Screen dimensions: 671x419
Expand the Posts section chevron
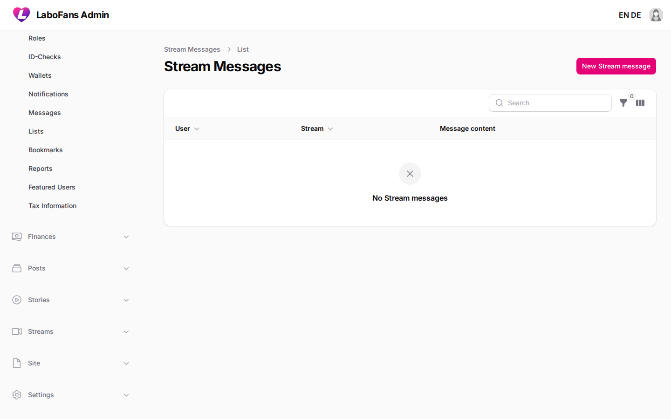pos(126,269)
